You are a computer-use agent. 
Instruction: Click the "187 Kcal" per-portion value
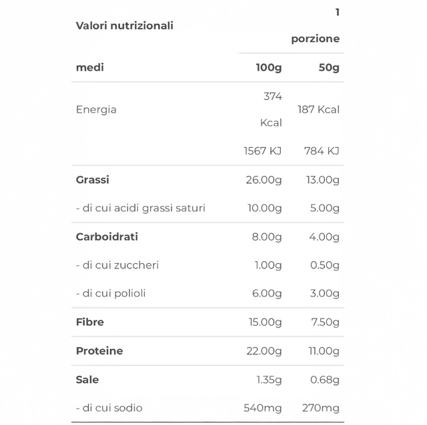click(318, 109)
